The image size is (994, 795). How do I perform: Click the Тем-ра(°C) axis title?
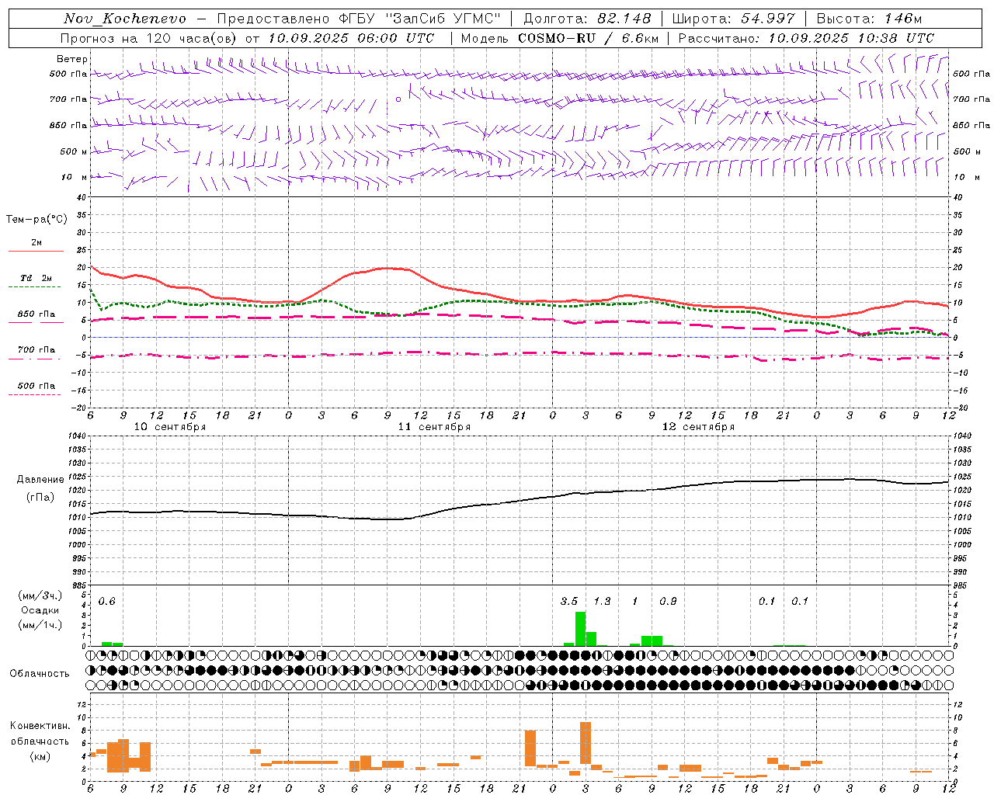coord(36,220)
